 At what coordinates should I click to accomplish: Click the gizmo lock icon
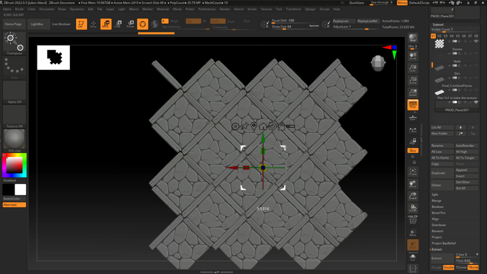tap(281, 126)
